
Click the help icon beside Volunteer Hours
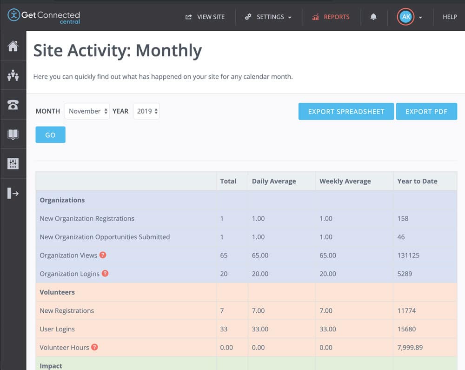(x=94, y=347)
